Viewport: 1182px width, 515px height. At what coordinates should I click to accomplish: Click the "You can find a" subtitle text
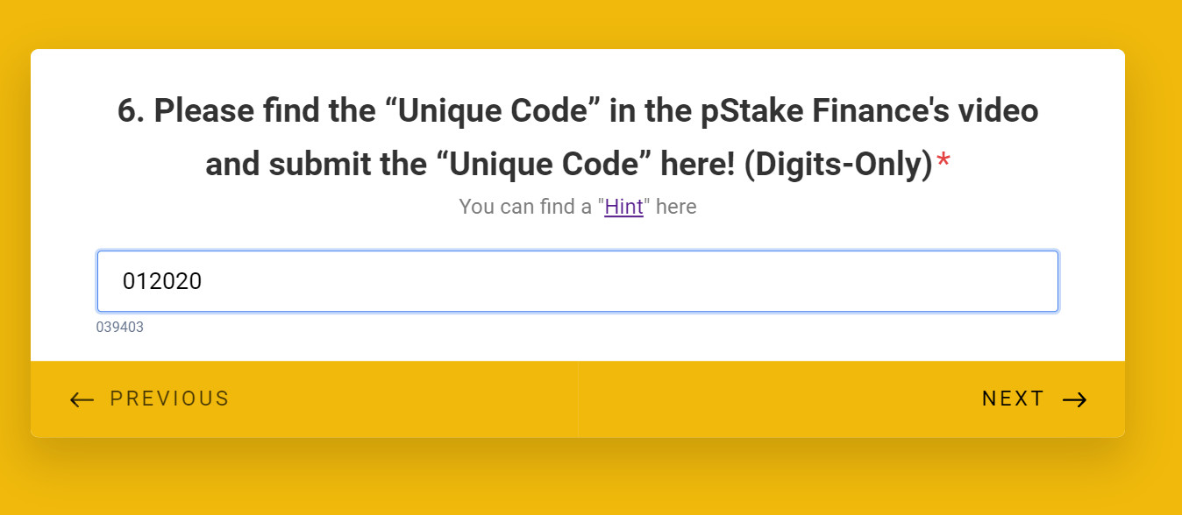(x=525, y=208)
